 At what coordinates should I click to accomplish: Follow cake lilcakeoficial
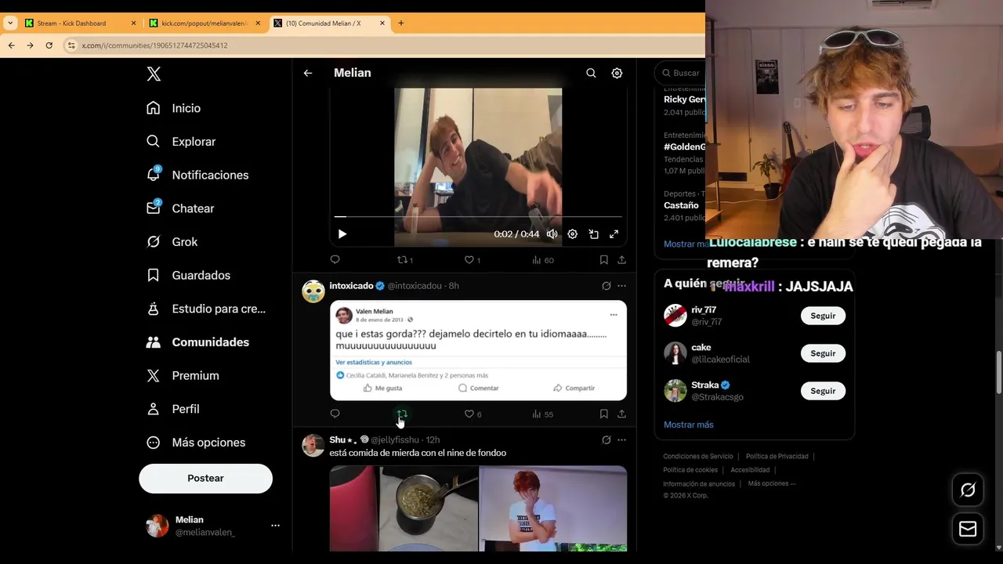coord(823,353)
